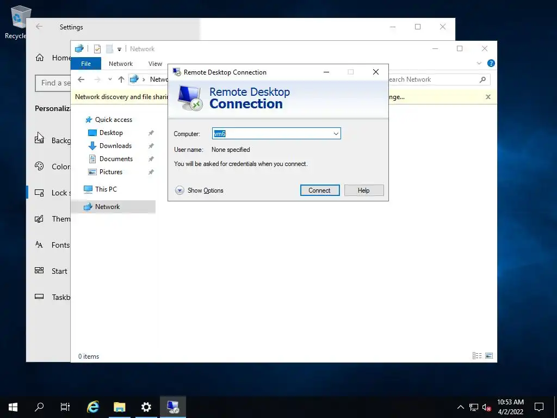Click the back arrow in Settings window

pyautogui.click(x=39, y=27)
